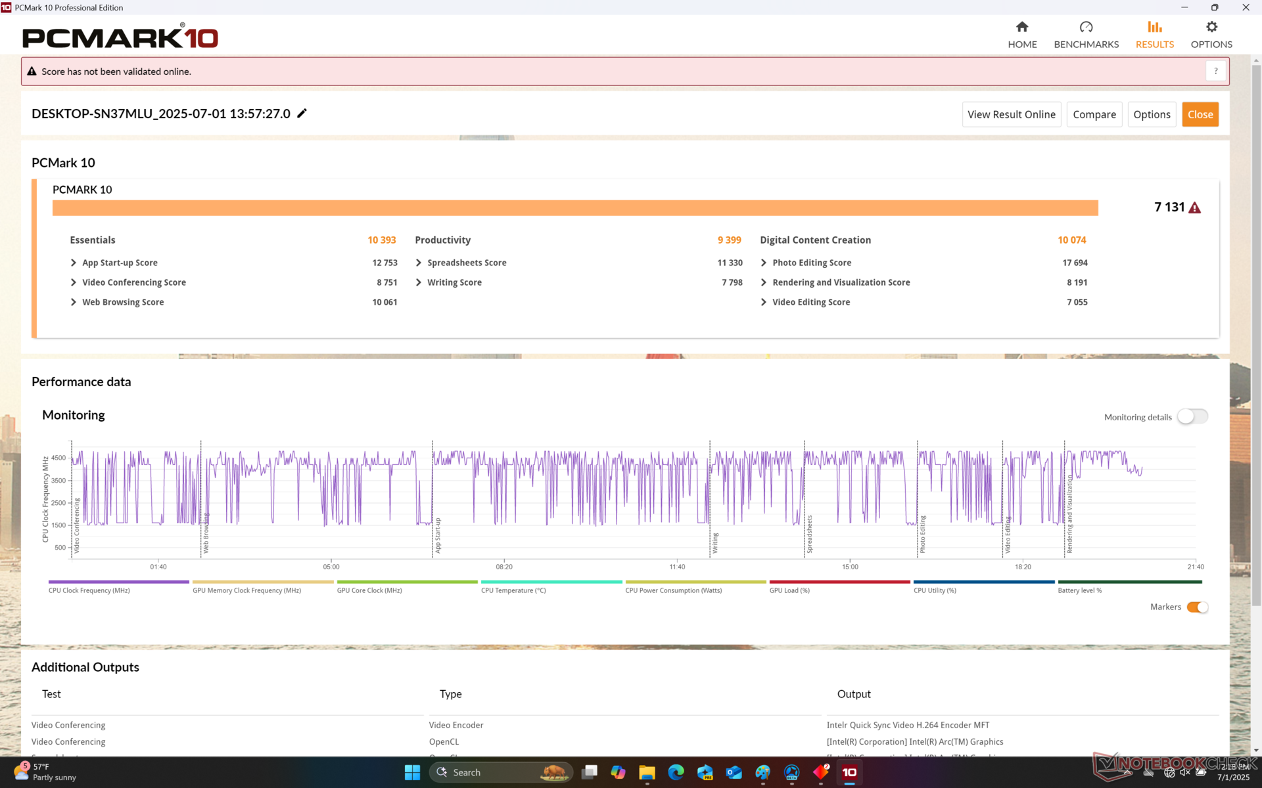Image resolution: width=1262 pixels, height=788 pixels.
Task: Expand App Start-up Score details
Action: point(74,263)
